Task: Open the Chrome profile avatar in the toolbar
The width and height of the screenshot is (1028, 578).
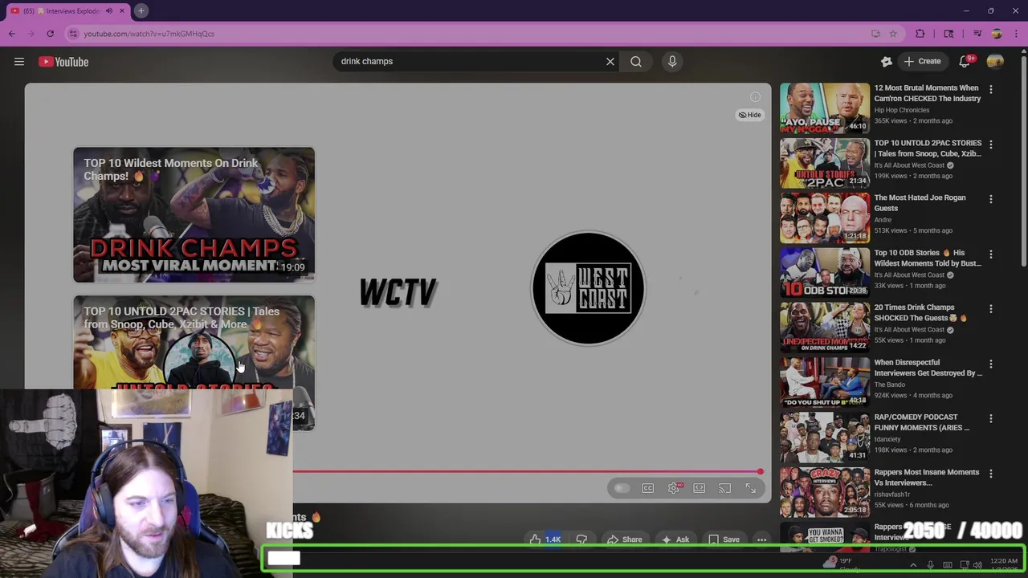Action: click(x=997, y=34)
